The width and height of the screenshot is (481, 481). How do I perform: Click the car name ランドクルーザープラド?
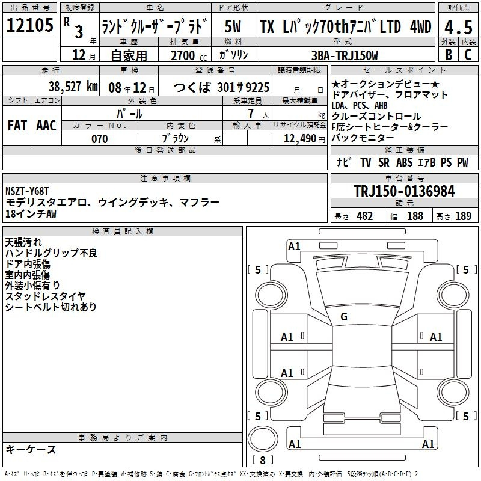click(x=155, y=26)
